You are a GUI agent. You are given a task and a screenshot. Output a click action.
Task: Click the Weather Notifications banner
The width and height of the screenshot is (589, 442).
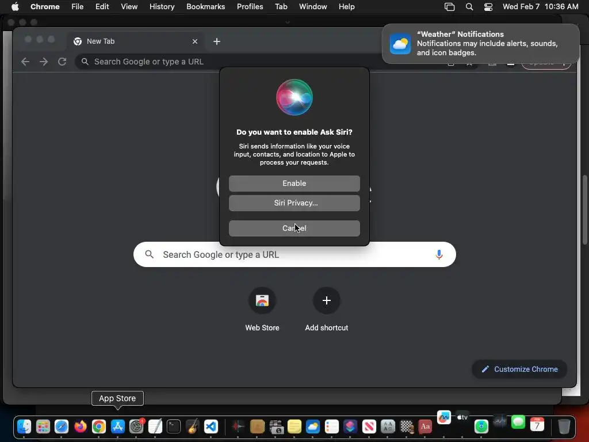click(480, 44)
